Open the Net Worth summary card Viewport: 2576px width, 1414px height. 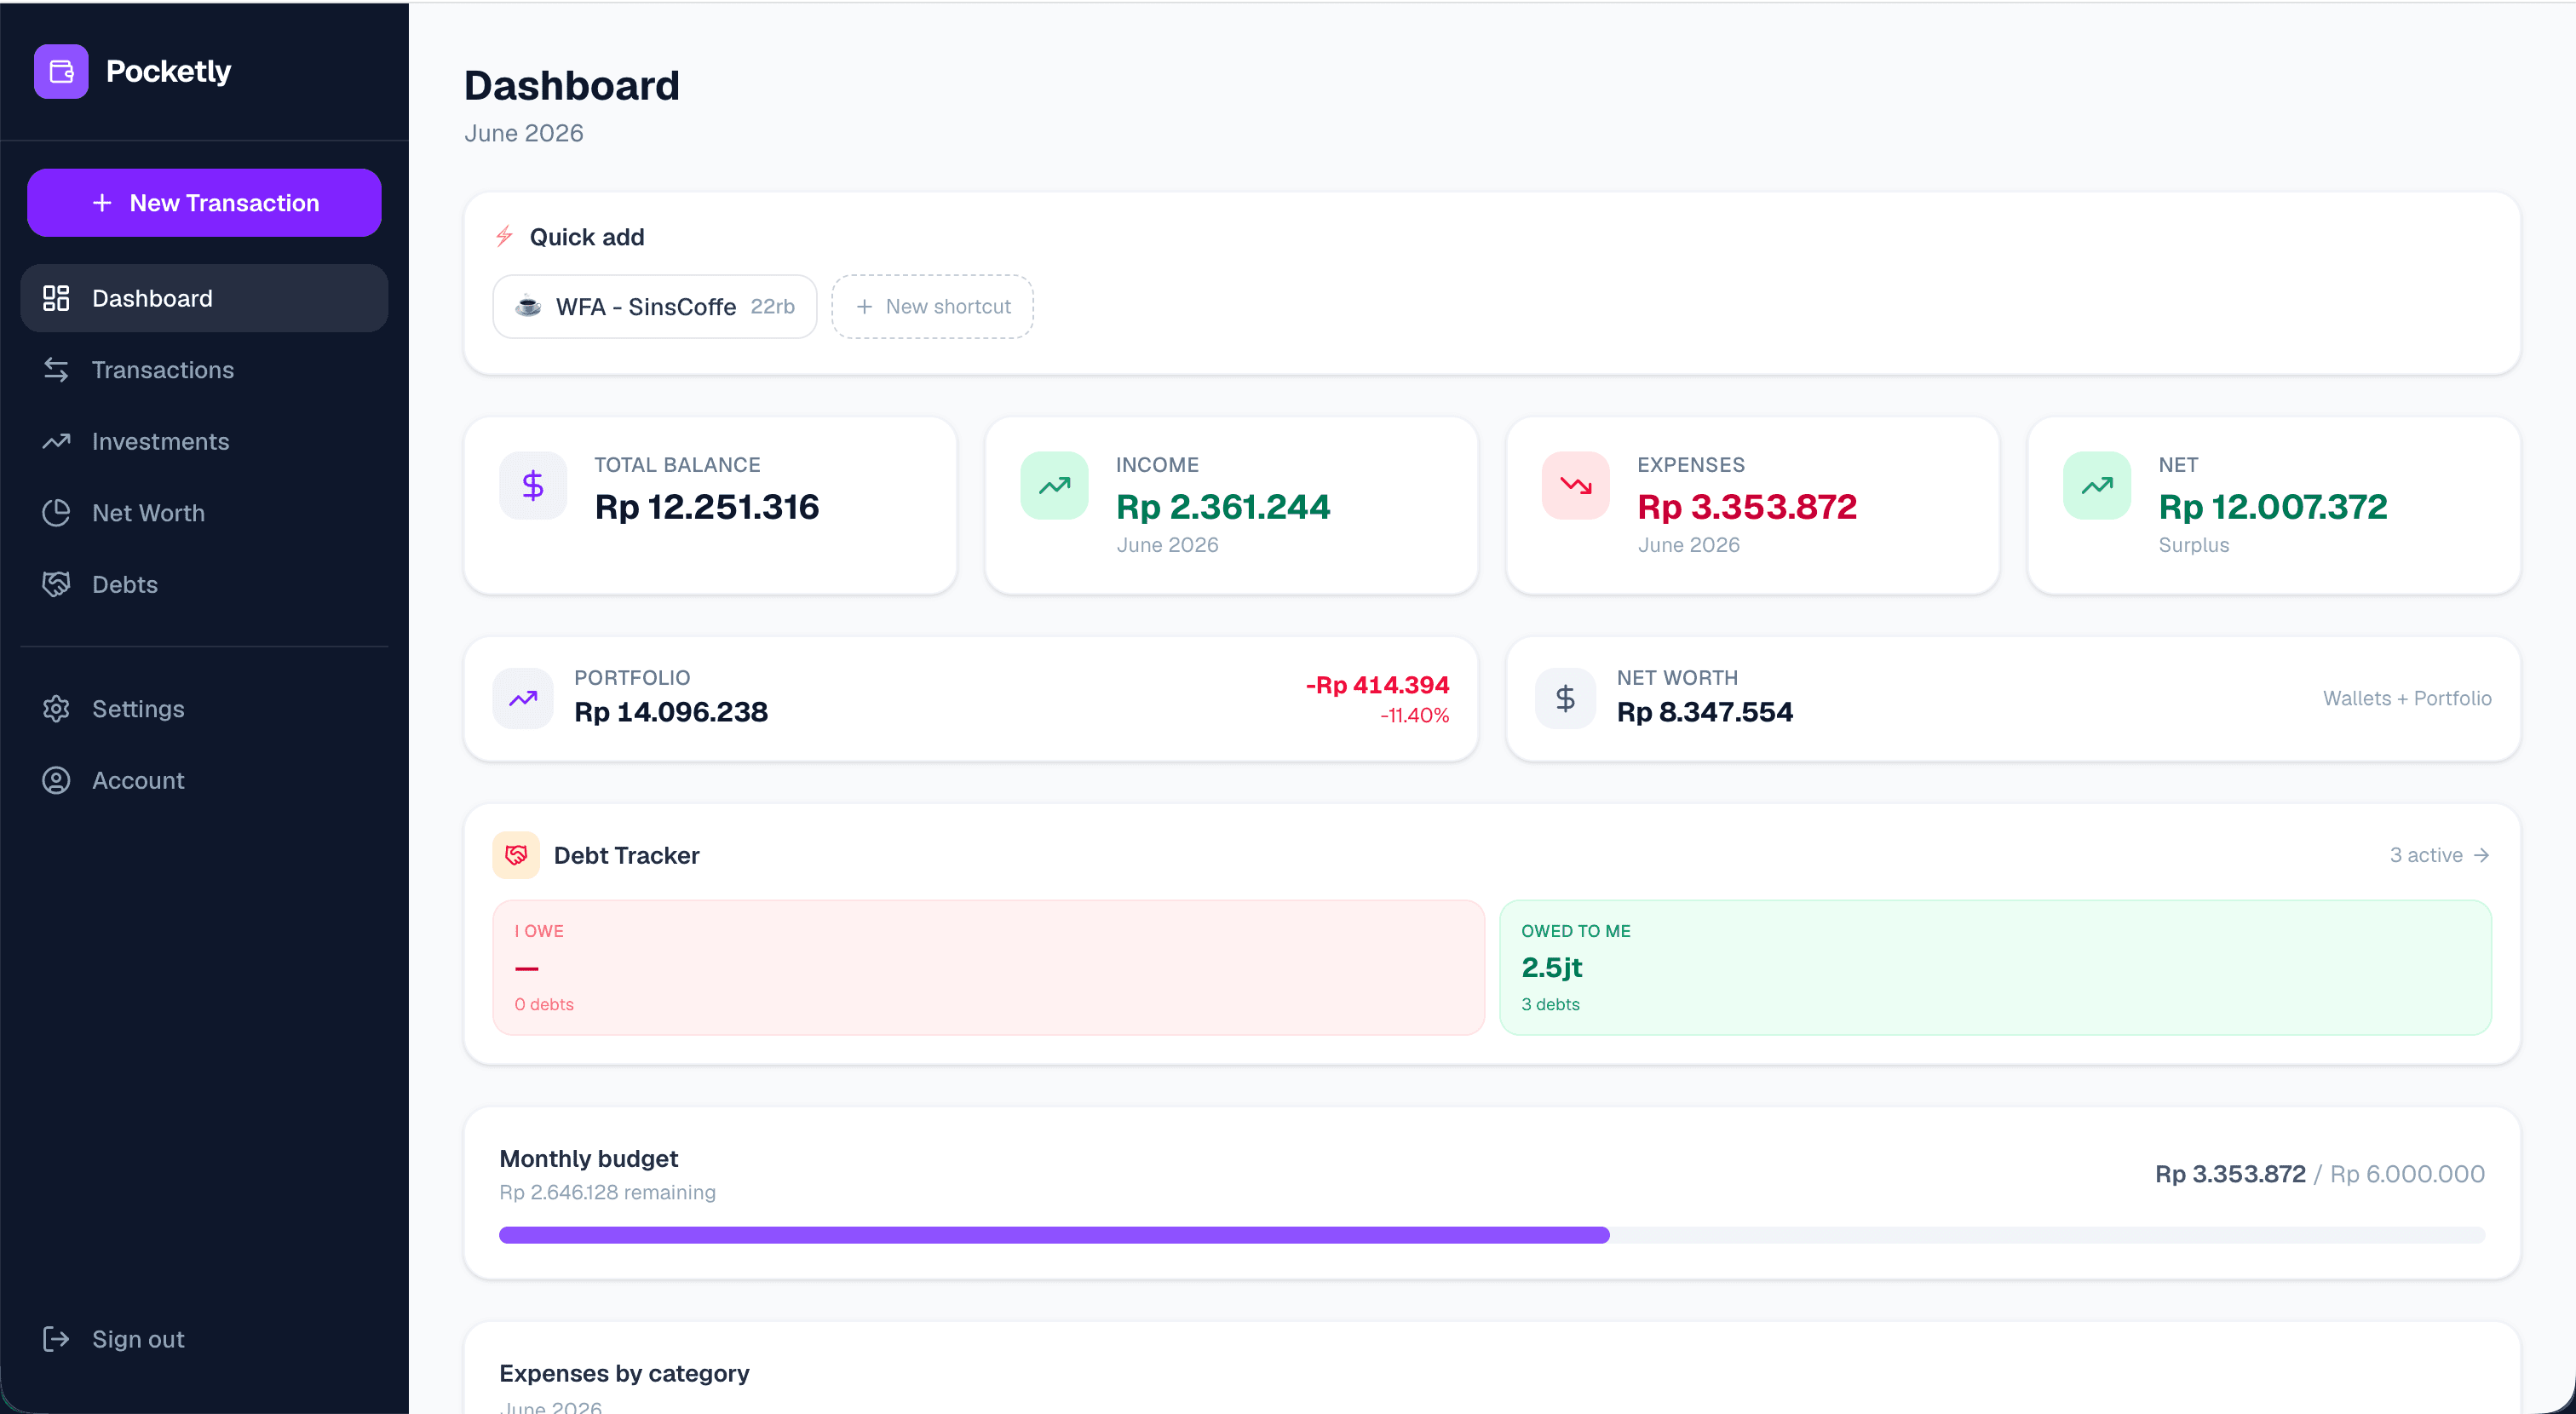click(2014, 699)
